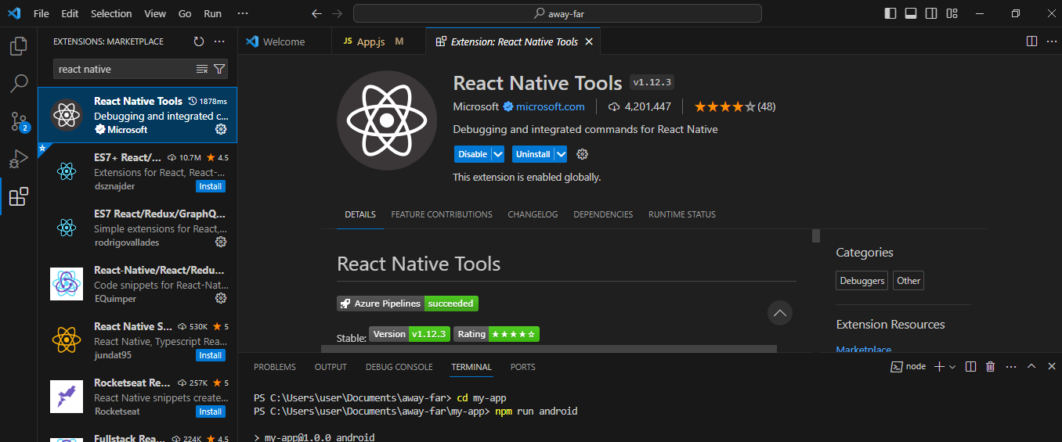Switch to the Welcome editor tab

click(284, 41)
